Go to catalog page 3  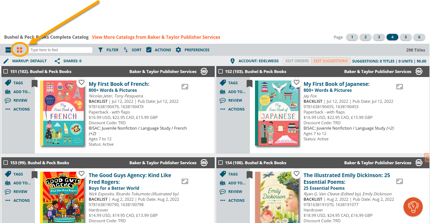379,37
